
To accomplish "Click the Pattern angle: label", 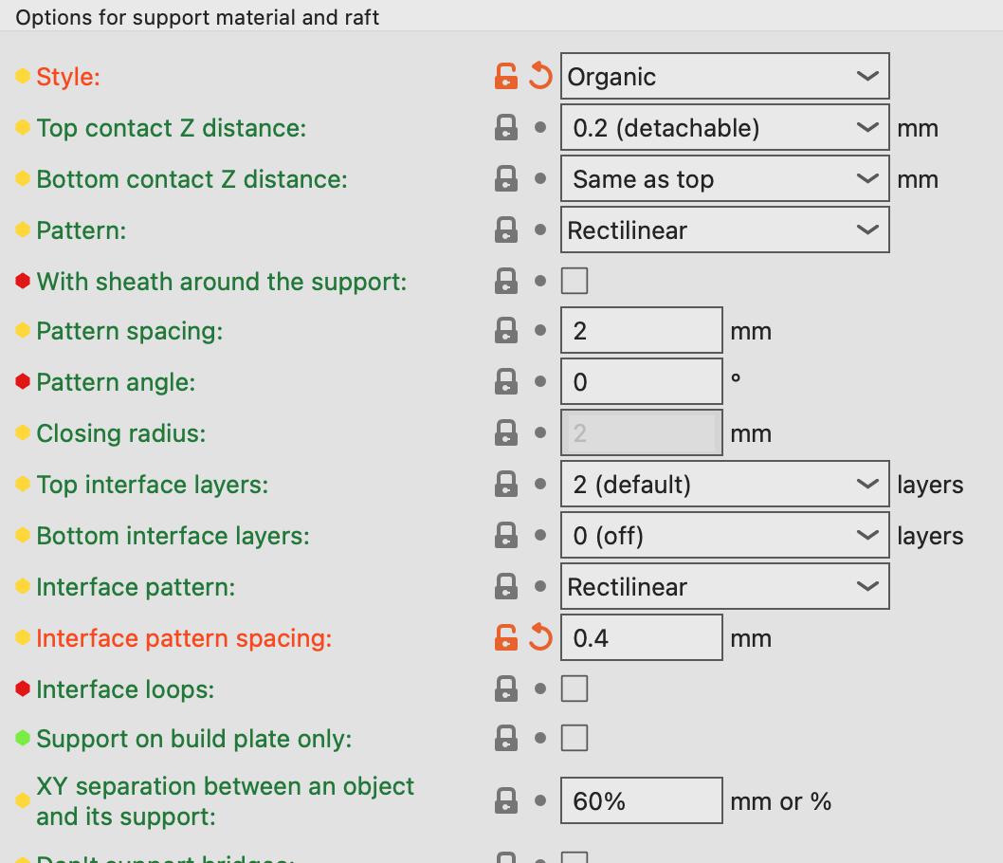I will [x=116, y=382].
